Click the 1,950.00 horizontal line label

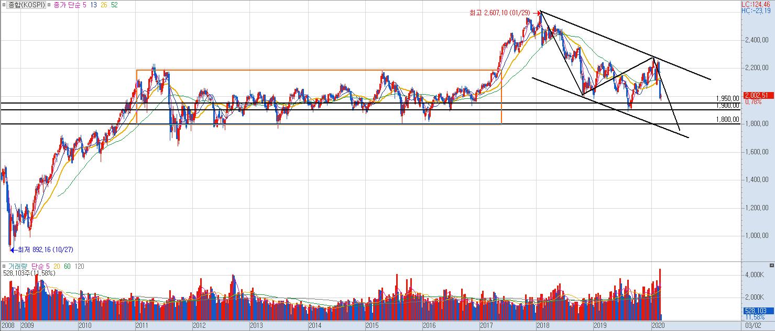(727, 98)
